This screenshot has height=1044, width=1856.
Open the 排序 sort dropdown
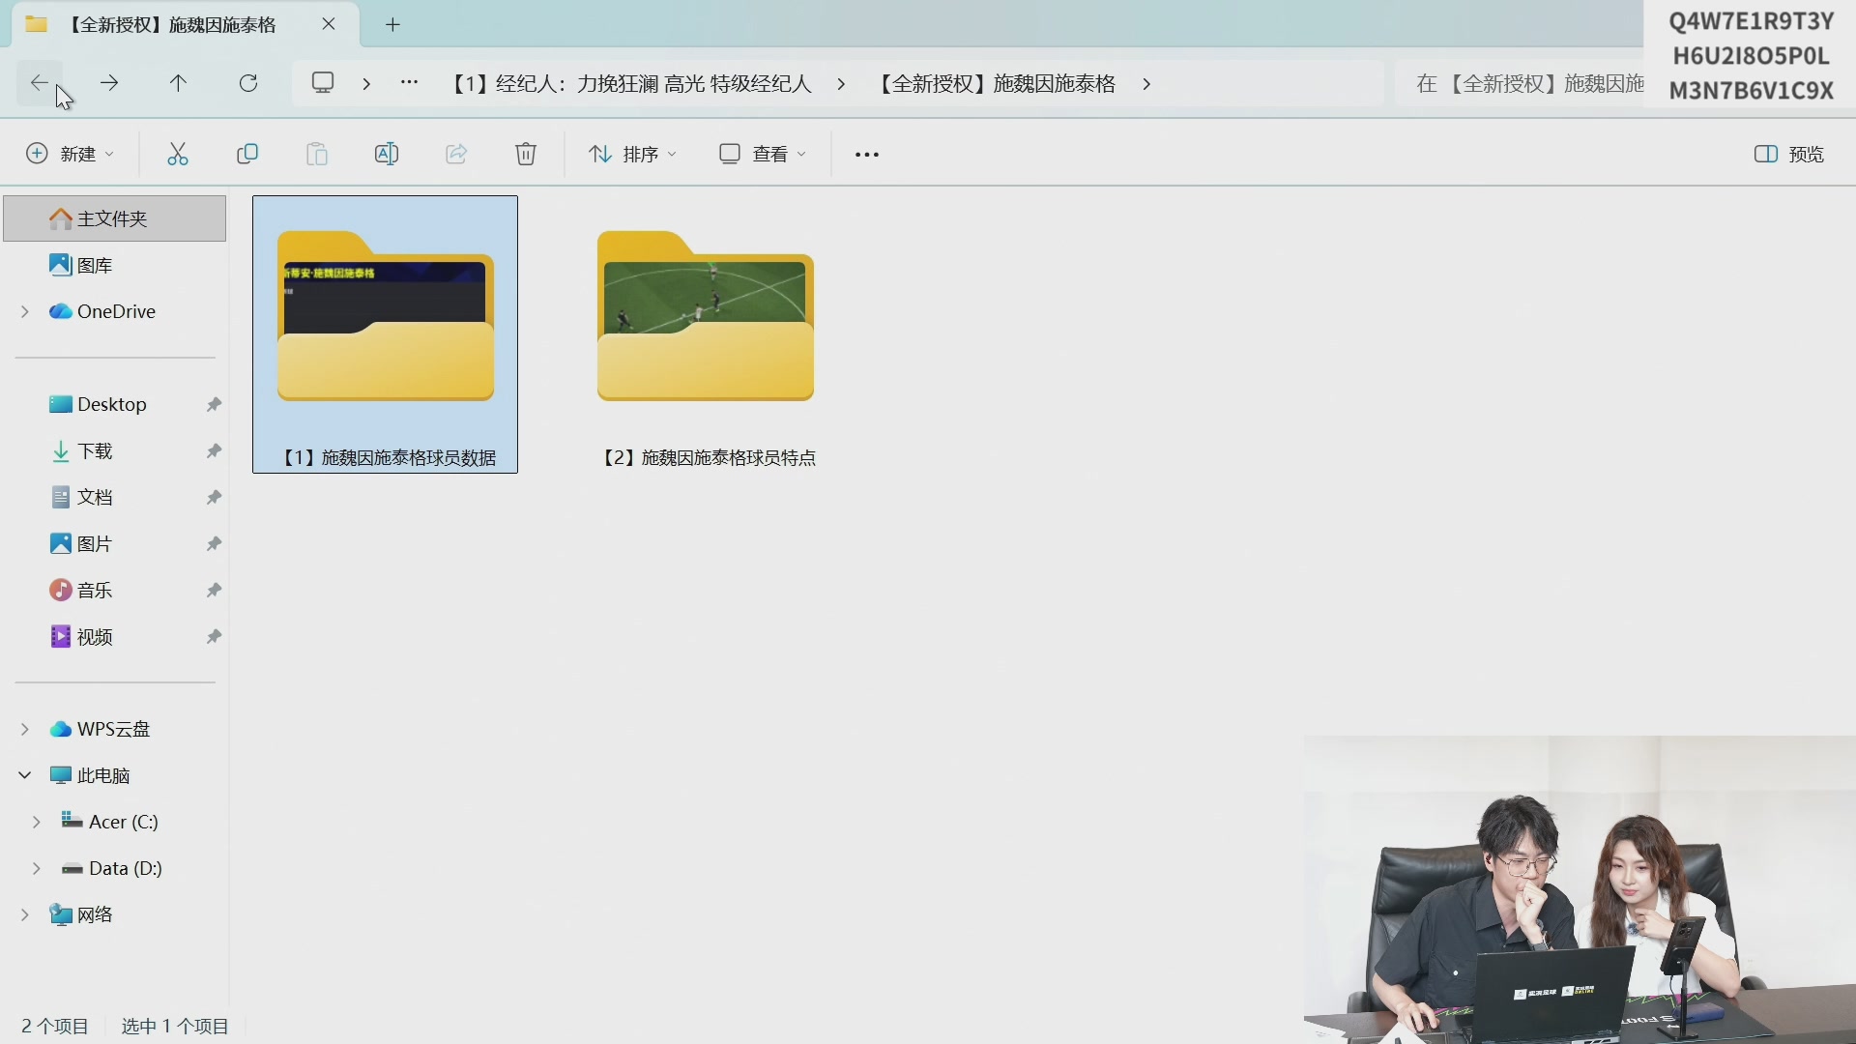(633, 154)
